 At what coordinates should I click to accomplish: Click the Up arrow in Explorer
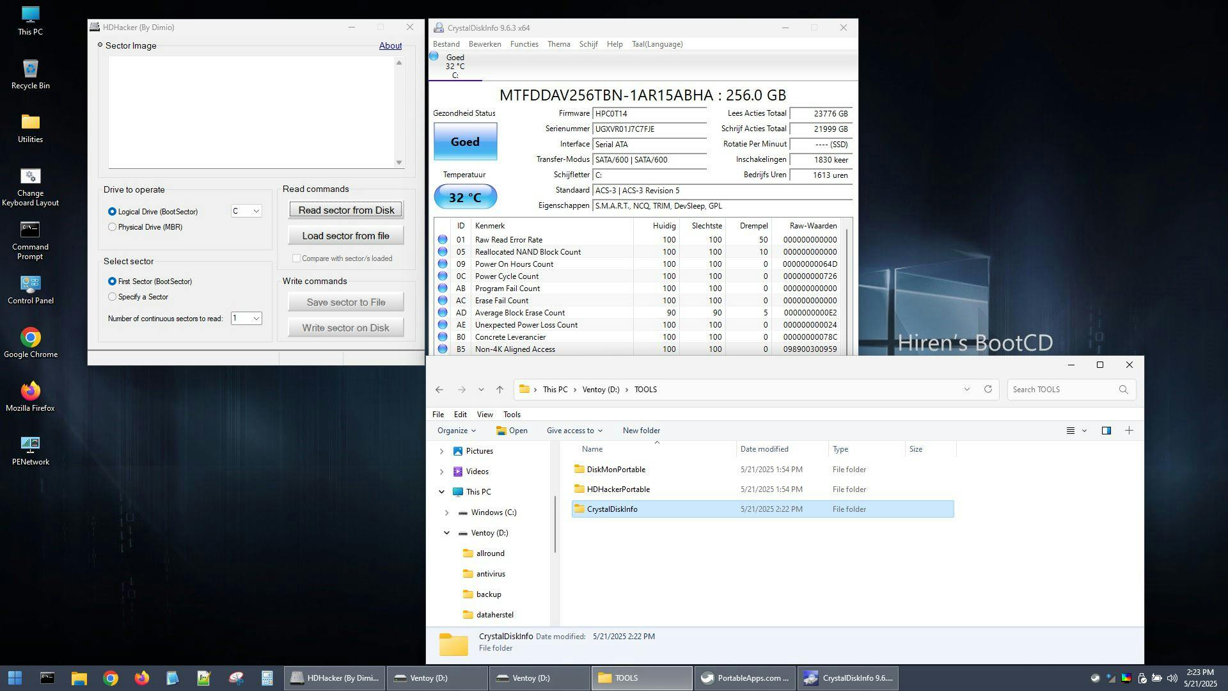click(500, 390)
